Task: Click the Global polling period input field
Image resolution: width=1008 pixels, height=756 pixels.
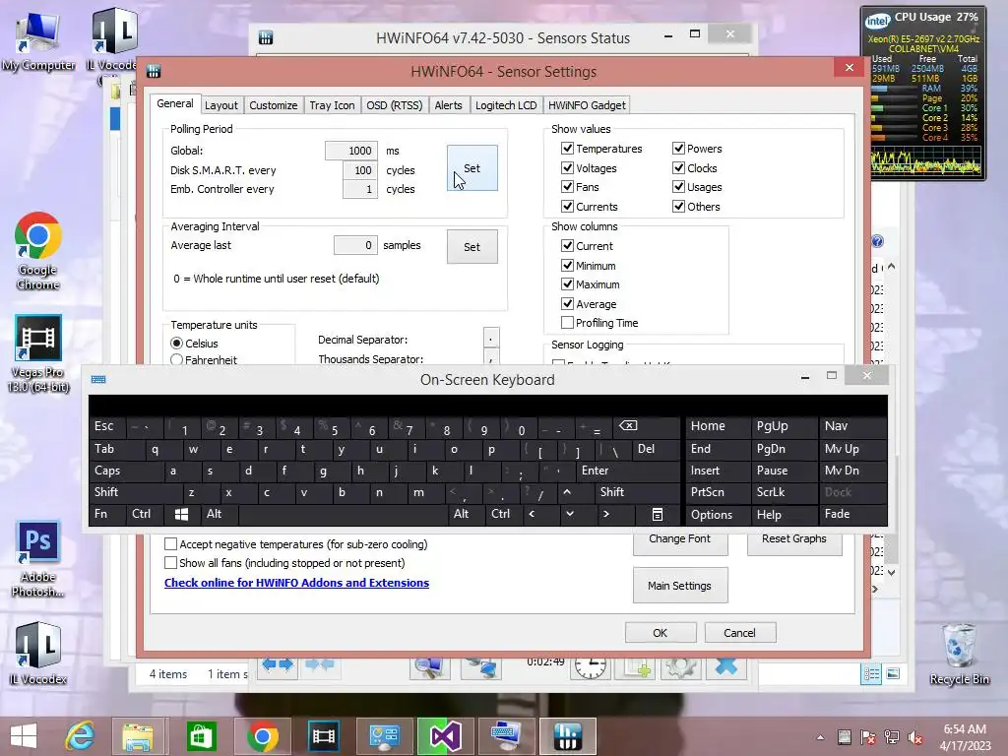Action: point(351,151)
